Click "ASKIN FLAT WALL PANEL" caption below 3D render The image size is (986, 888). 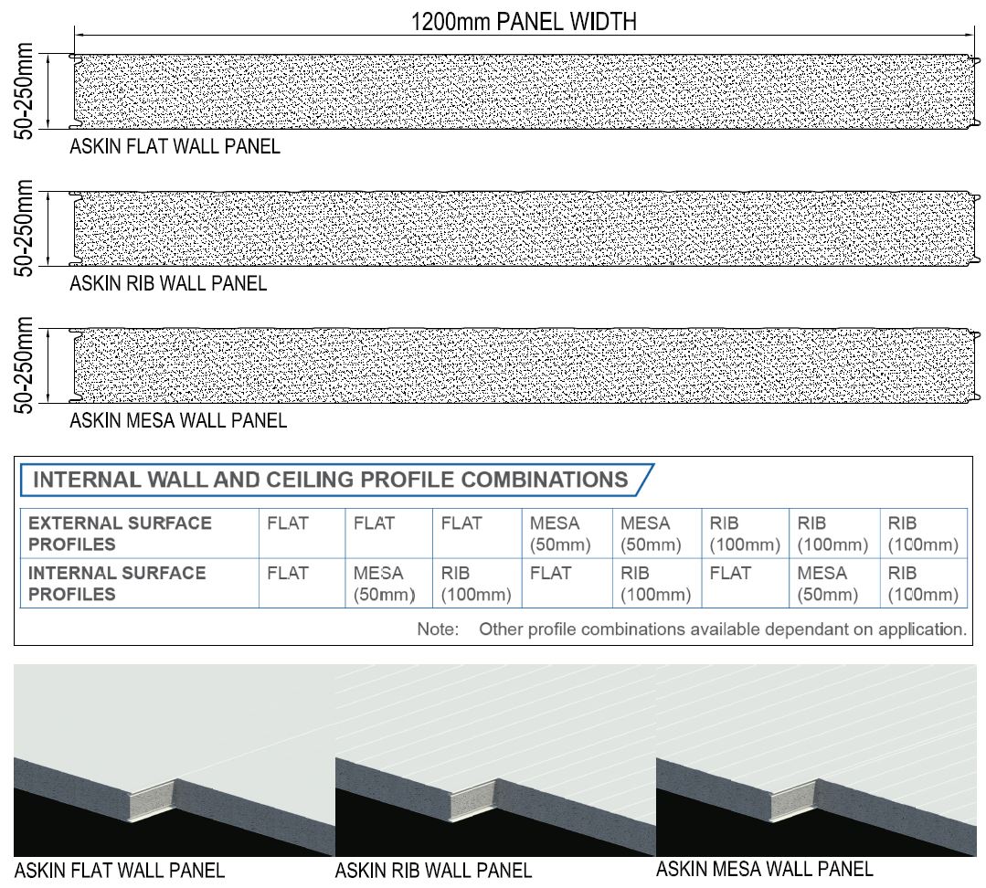tap(120, 871)
